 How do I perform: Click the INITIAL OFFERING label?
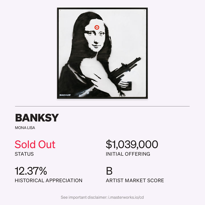click(128, 154)
